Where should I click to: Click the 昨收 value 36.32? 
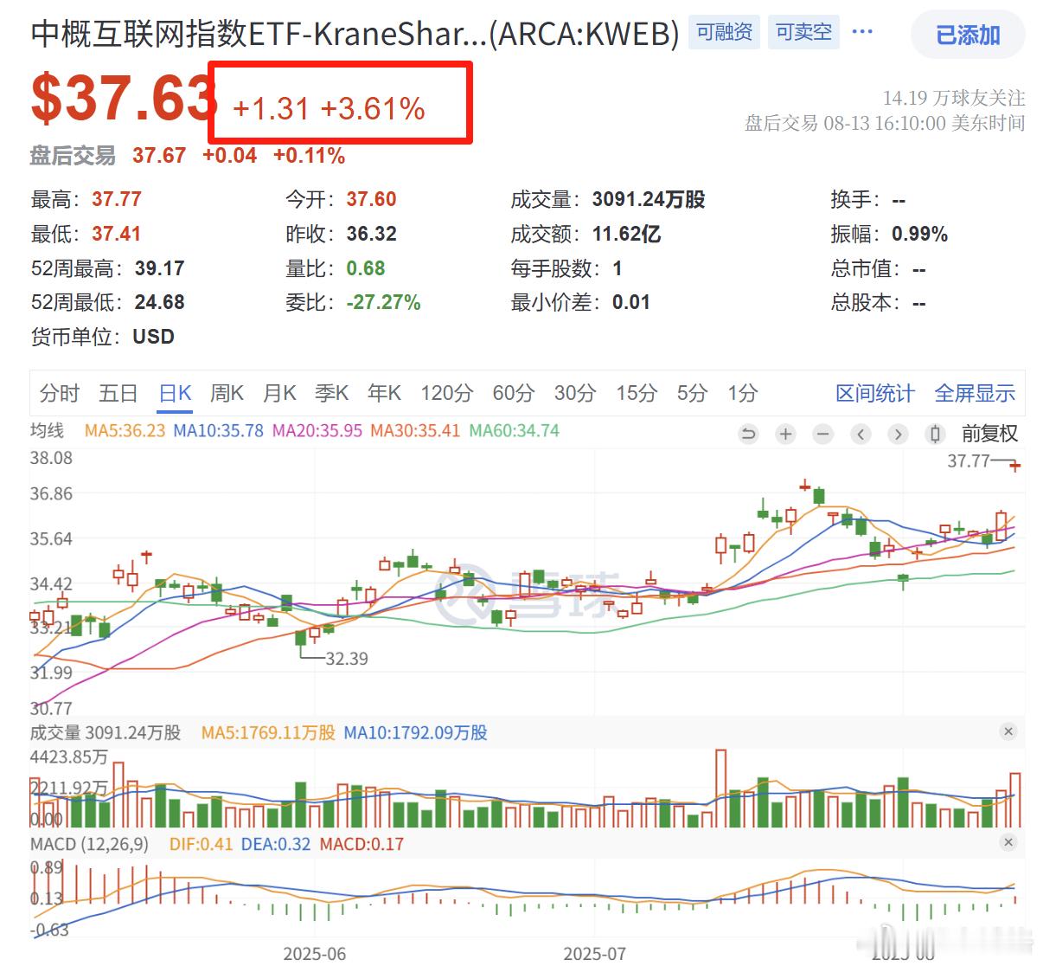[371, 234]
